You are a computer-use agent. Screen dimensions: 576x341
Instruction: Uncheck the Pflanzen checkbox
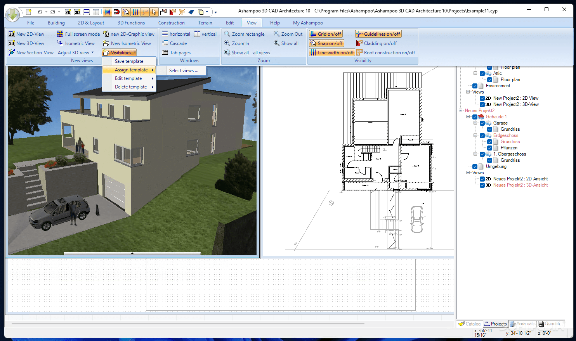point(489,148)
